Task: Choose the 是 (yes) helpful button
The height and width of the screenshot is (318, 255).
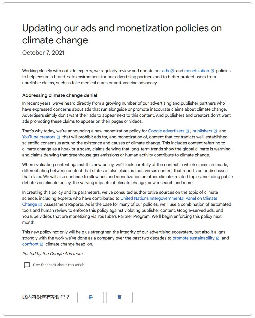Action: click(91, 298)
